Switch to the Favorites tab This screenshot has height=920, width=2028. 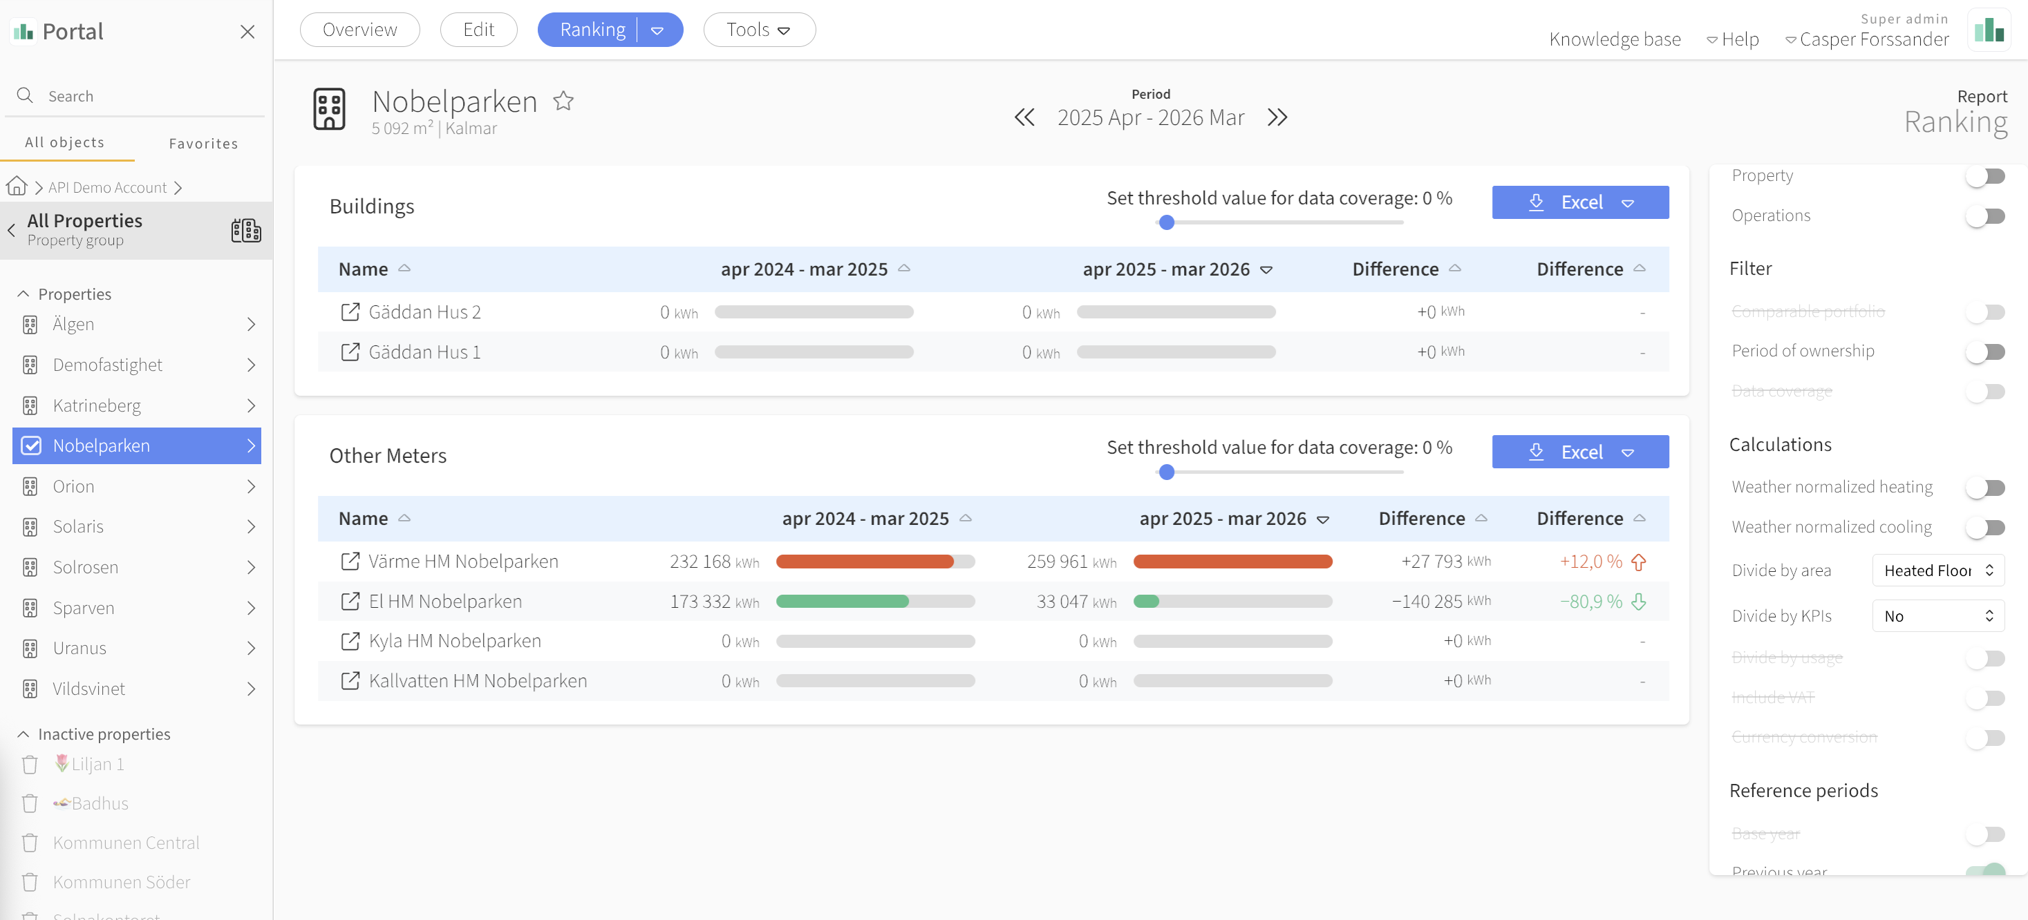coord(203,143)
